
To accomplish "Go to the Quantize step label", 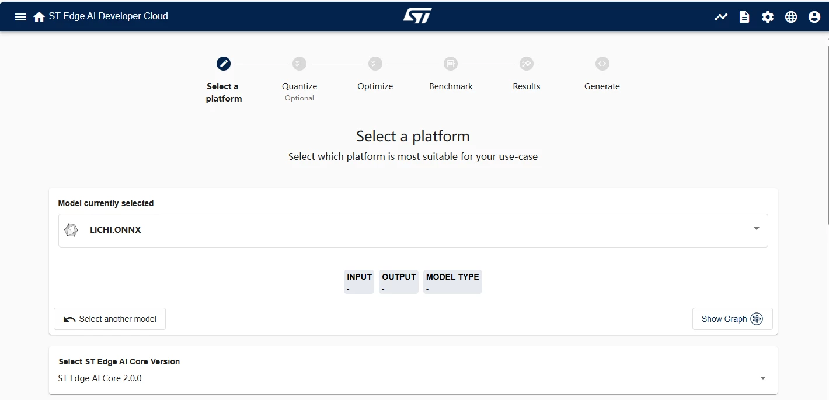I will (x=299, y=86).
